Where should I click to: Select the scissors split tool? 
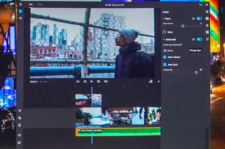[20, 111]
